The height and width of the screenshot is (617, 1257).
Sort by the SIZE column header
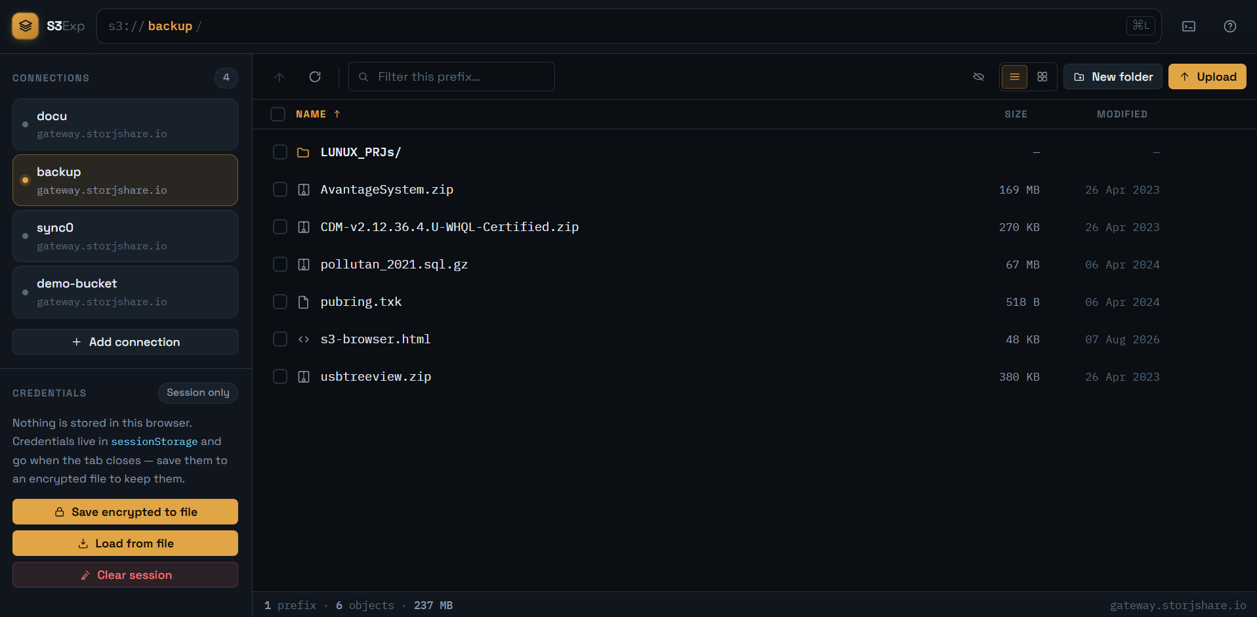1016,114
